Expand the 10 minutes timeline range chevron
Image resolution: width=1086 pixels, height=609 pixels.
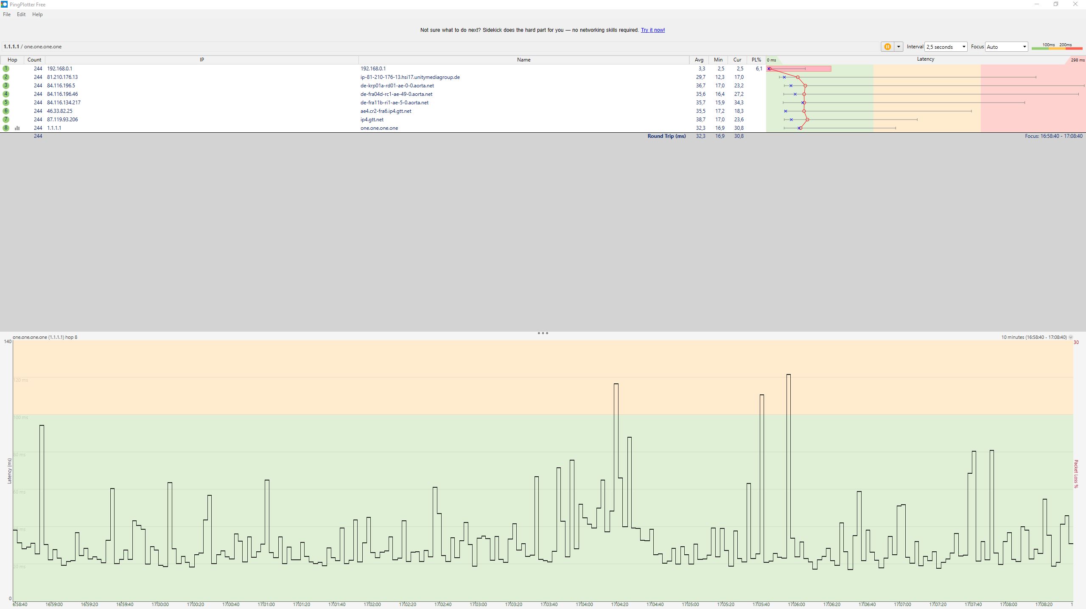1070,338
